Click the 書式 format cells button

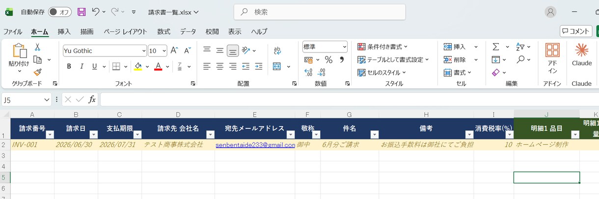coord(457,73)
